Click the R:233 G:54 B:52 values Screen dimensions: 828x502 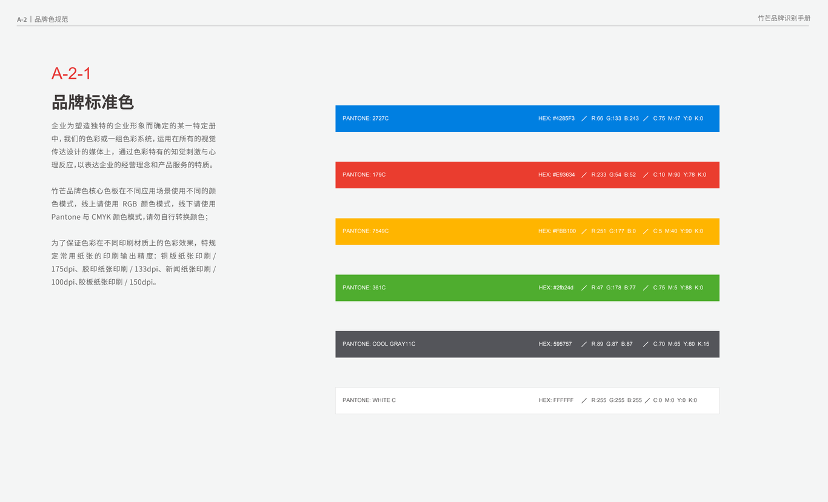coord(613,175)
